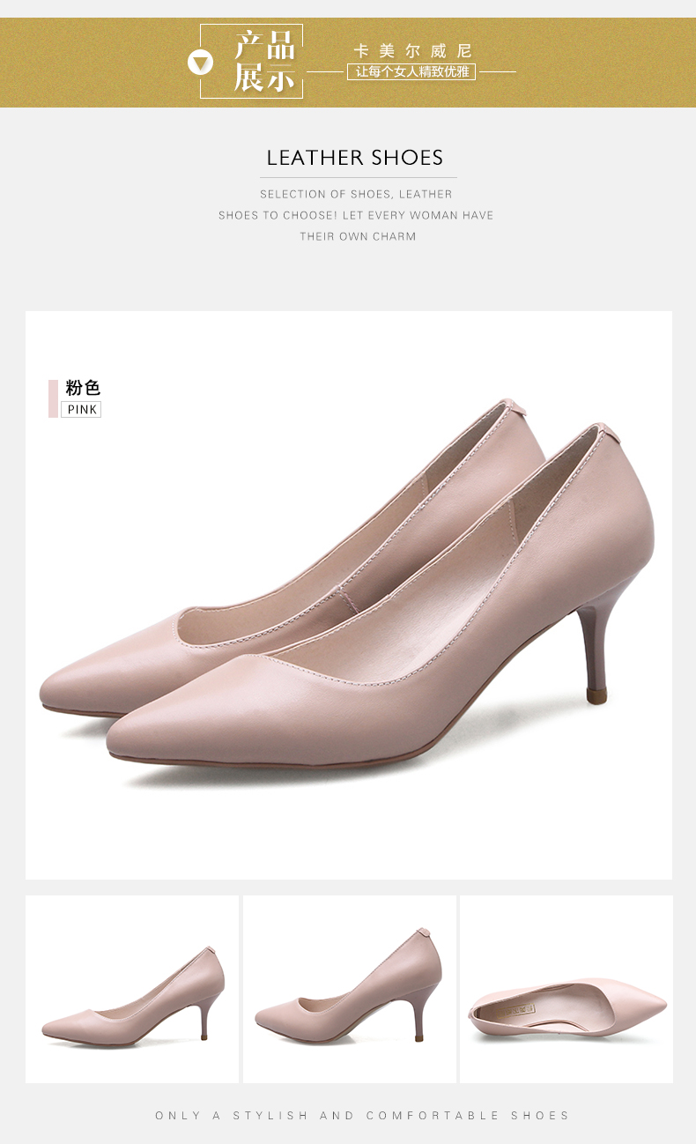The width and height of the screenshot is (696, 1144).
Task: Click the "ONLY A STYLISH AND COMFORTABLE SHOES" tagline
Action: click(x=362, y=1116)
